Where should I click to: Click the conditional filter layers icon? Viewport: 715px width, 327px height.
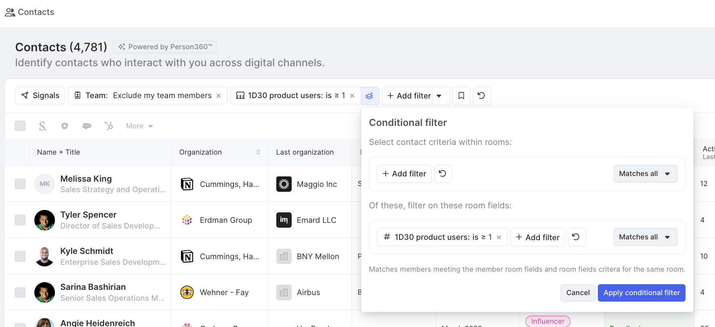pyautogui.click(x=370, y=96)
